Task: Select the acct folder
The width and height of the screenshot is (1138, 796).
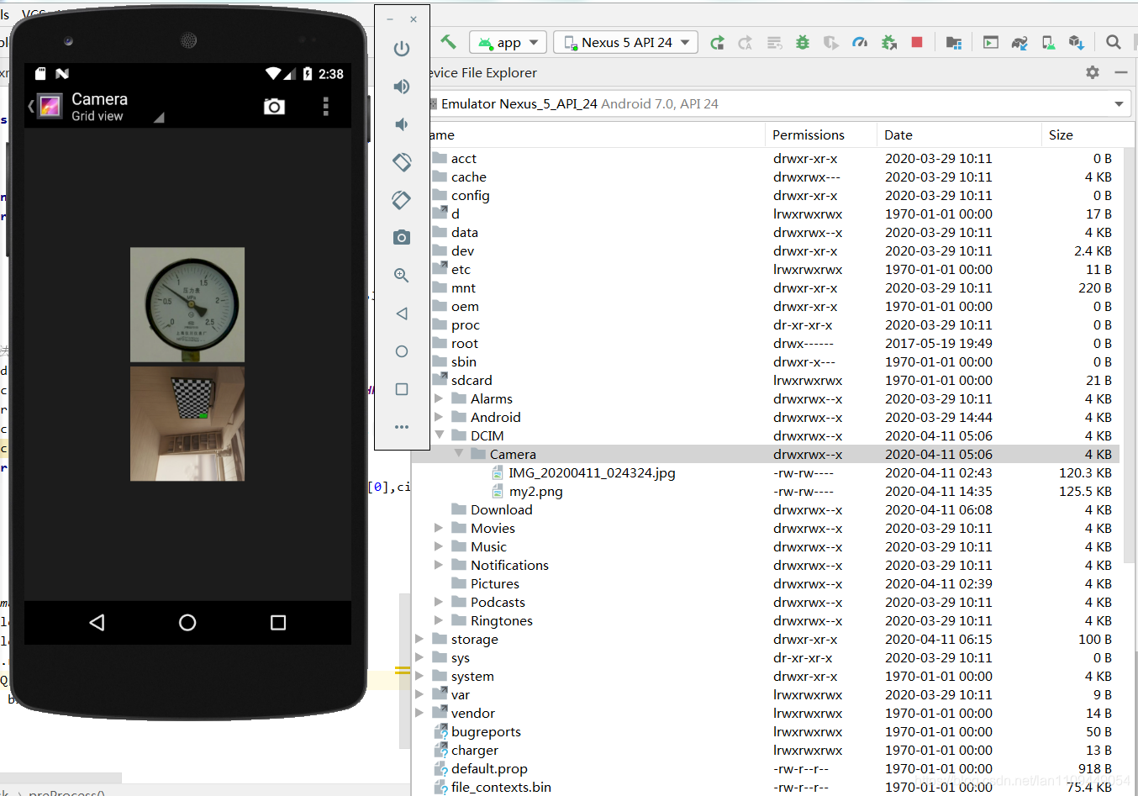Action: tap(463, 158)
